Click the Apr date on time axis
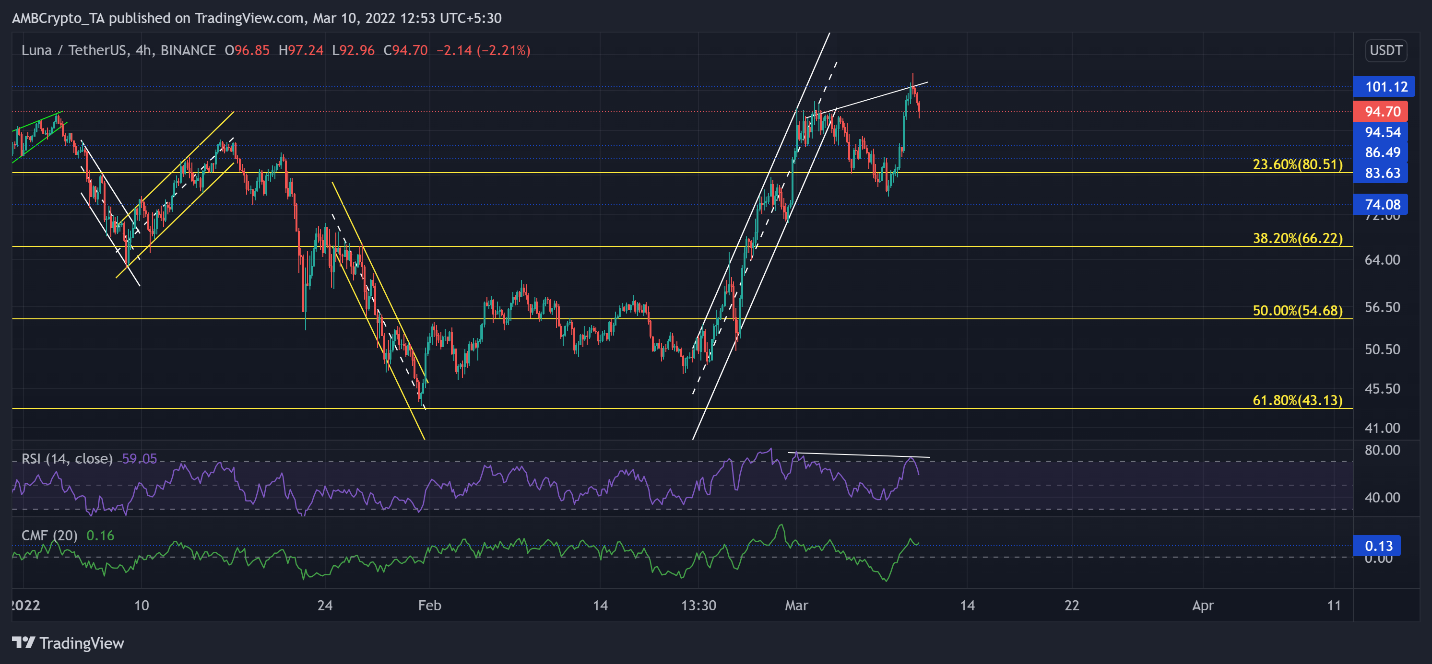 (x=1202, y=606)
